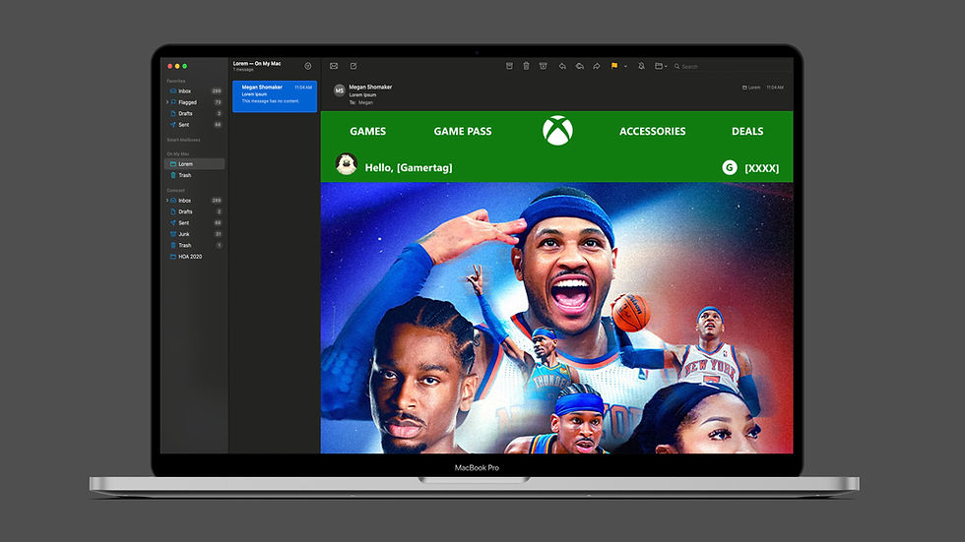Open the DEALS tab in the email
The image size is (965, 542).
coord(747,131)
